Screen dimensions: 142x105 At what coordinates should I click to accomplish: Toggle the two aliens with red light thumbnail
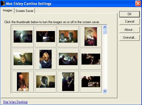pos(68,36)
